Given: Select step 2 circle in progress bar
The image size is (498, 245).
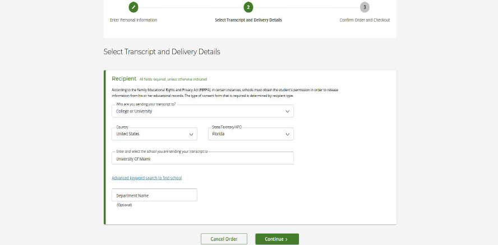Looking at the screenshot, I should (248, 7).
